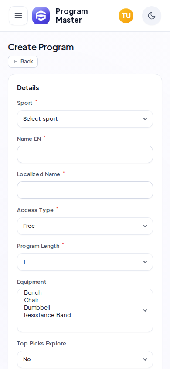Click the Sport dropdown chevron
This screenshot has height=369, width=170.
pyautogui.click(x=145, y=119)
